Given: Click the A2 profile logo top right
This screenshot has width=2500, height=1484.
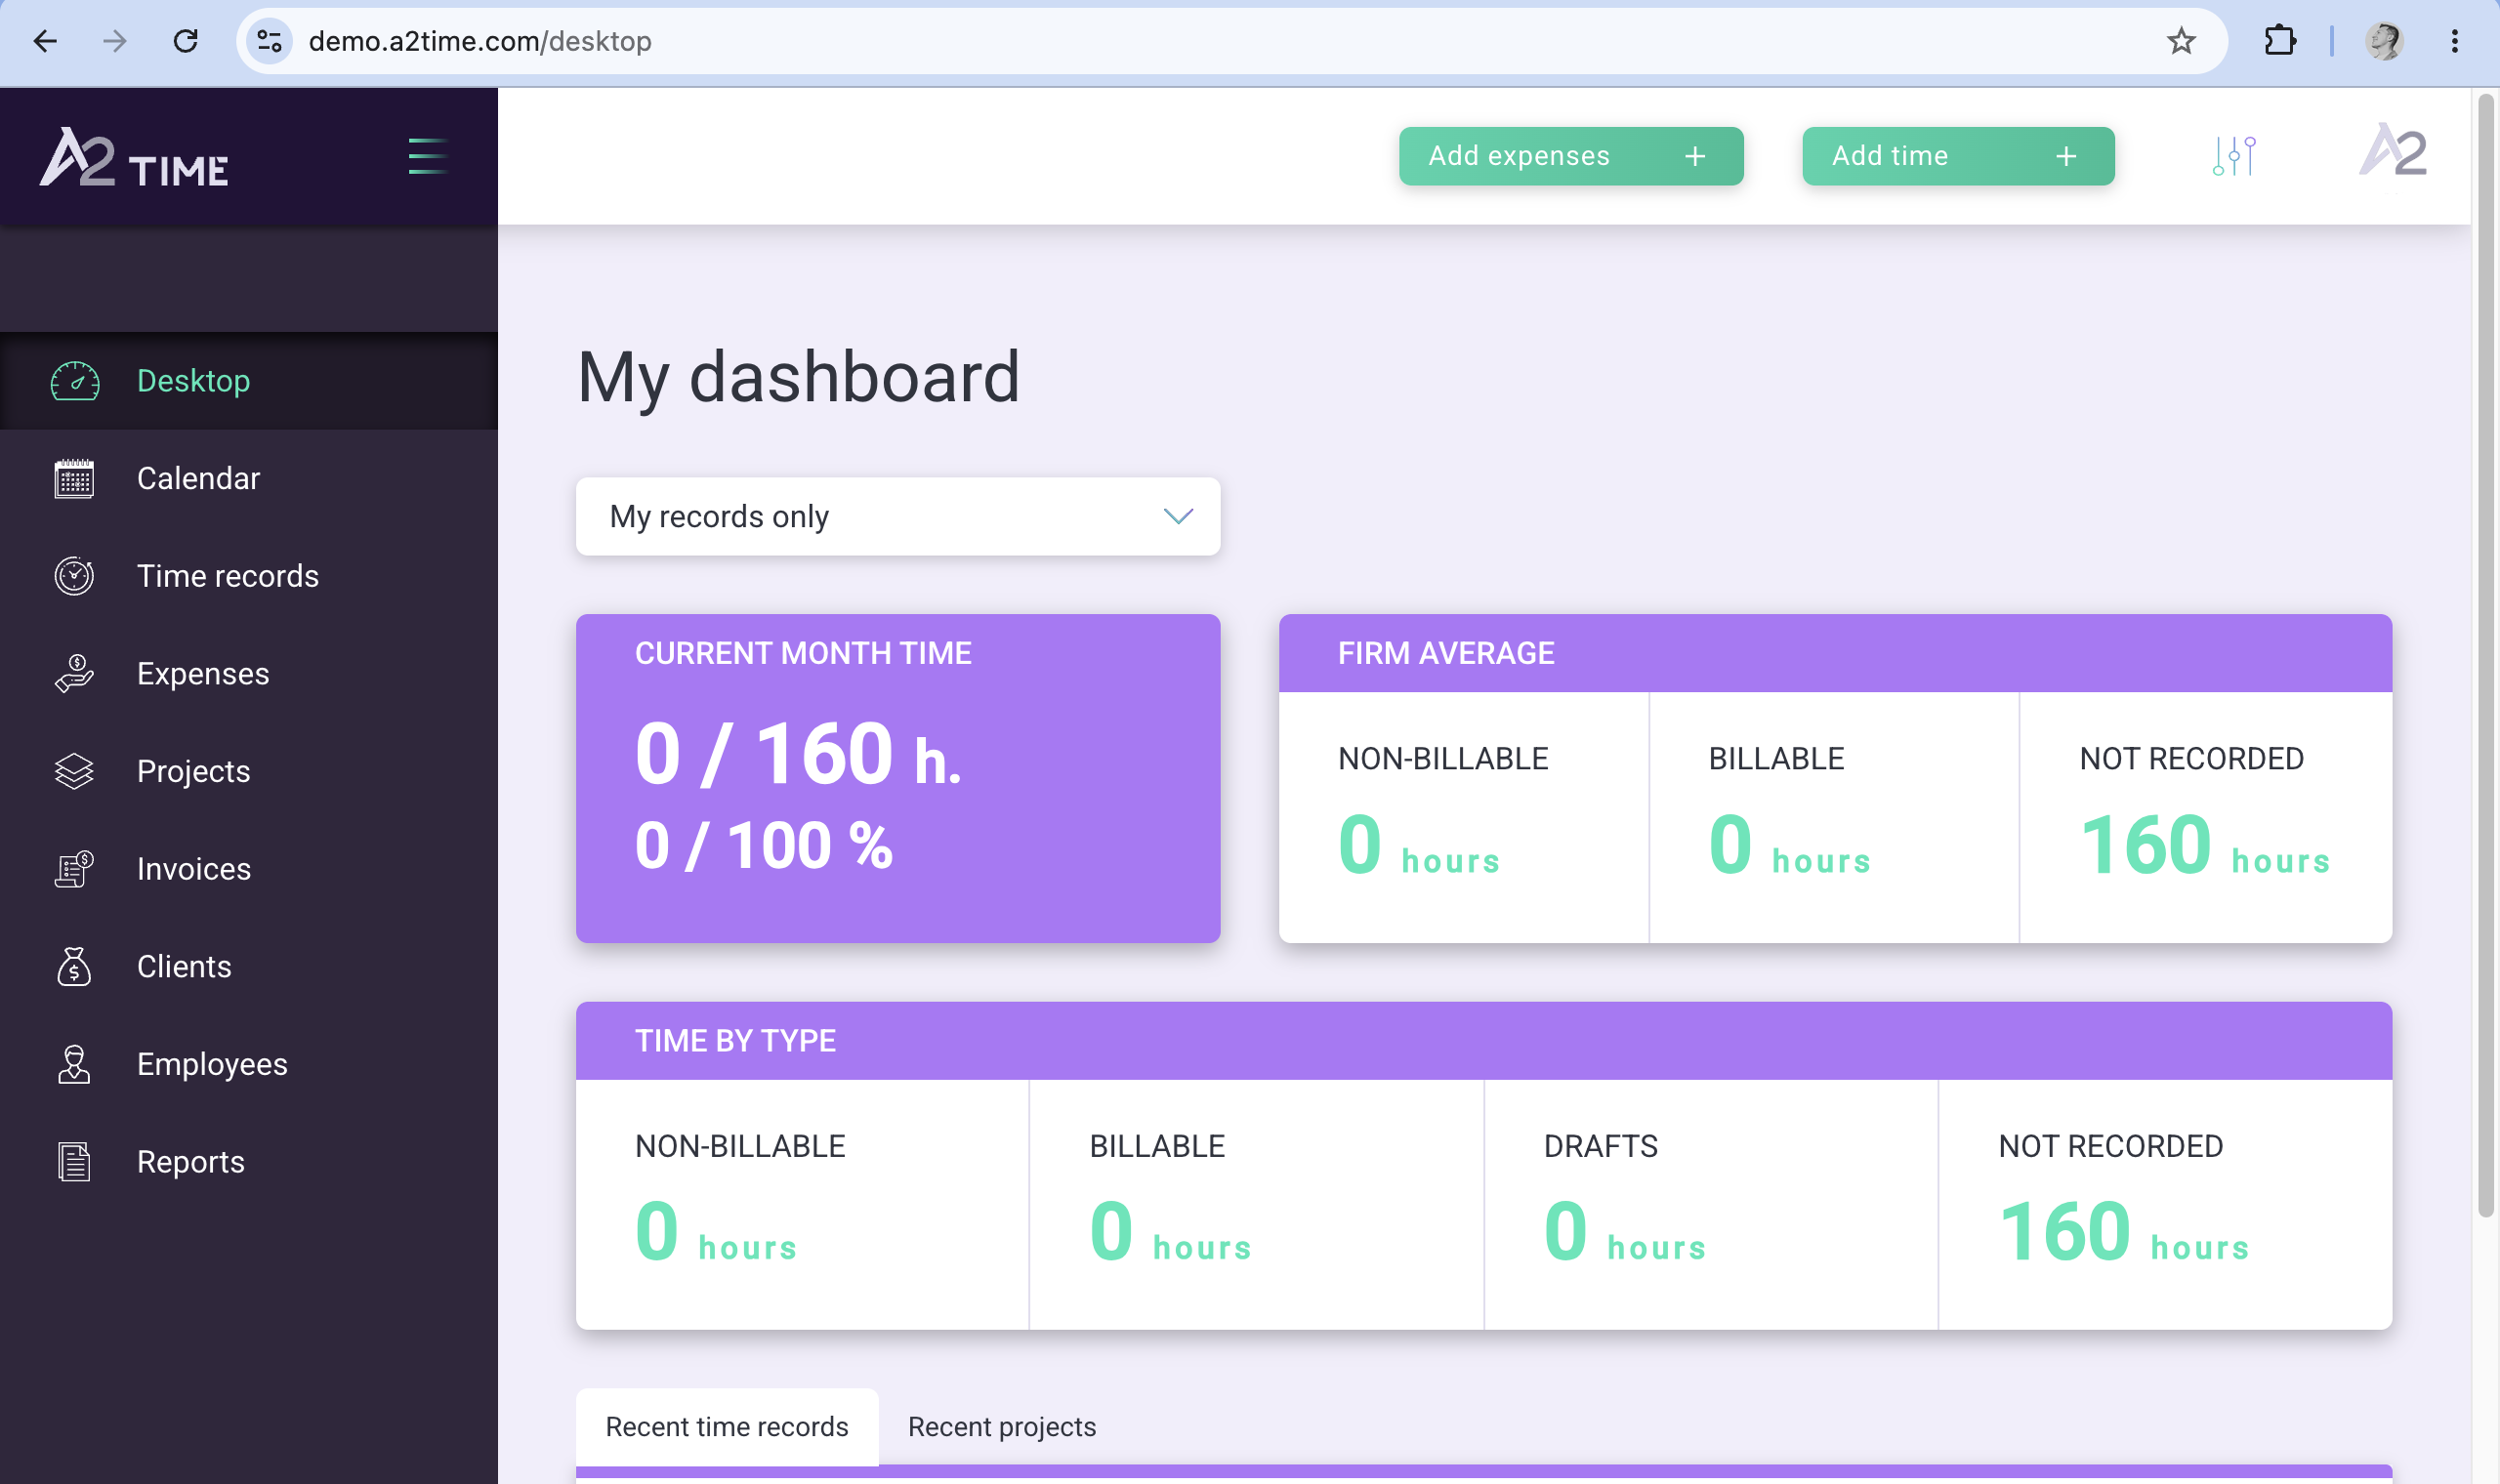Looking at the screenshot, I should tap(2393, 150).
